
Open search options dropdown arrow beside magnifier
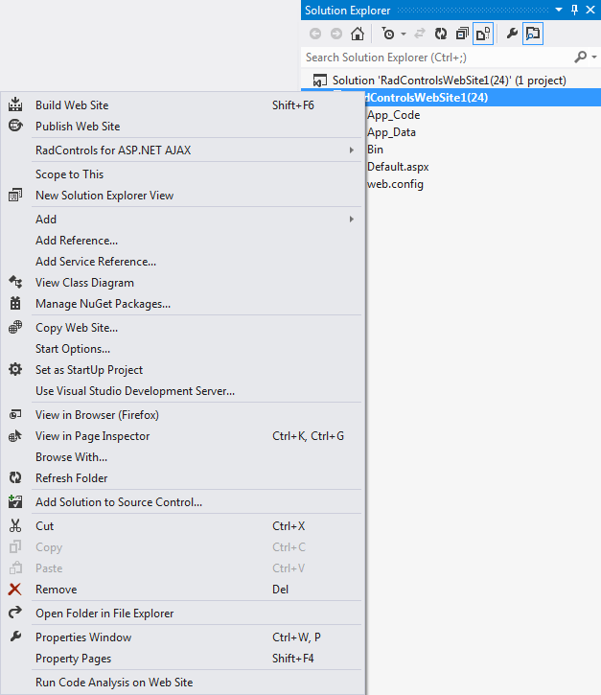click(x=594, y=57)
